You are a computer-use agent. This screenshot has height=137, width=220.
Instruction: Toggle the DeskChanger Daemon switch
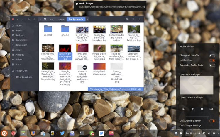coord(212,121)
